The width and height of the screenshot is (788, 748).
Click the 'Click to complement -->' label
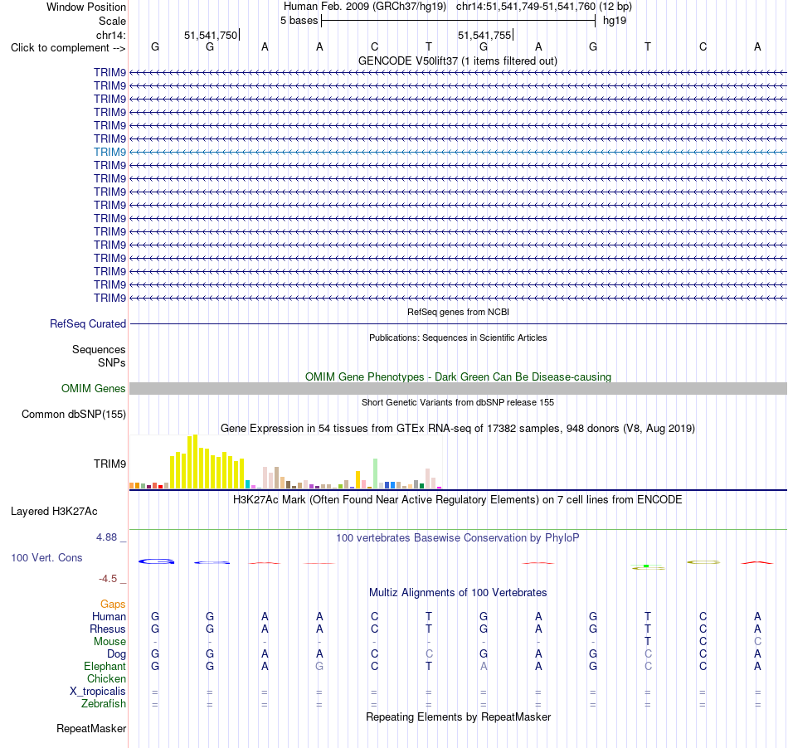pyautogui.click(x=68, y=48)
